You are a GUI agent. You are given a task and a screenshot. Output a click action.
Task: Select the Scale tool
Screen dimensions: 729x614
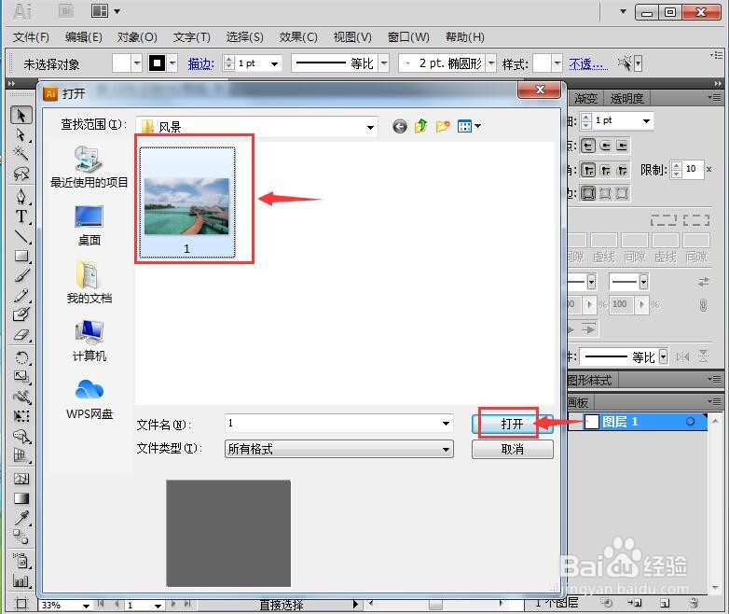point(21,377)
